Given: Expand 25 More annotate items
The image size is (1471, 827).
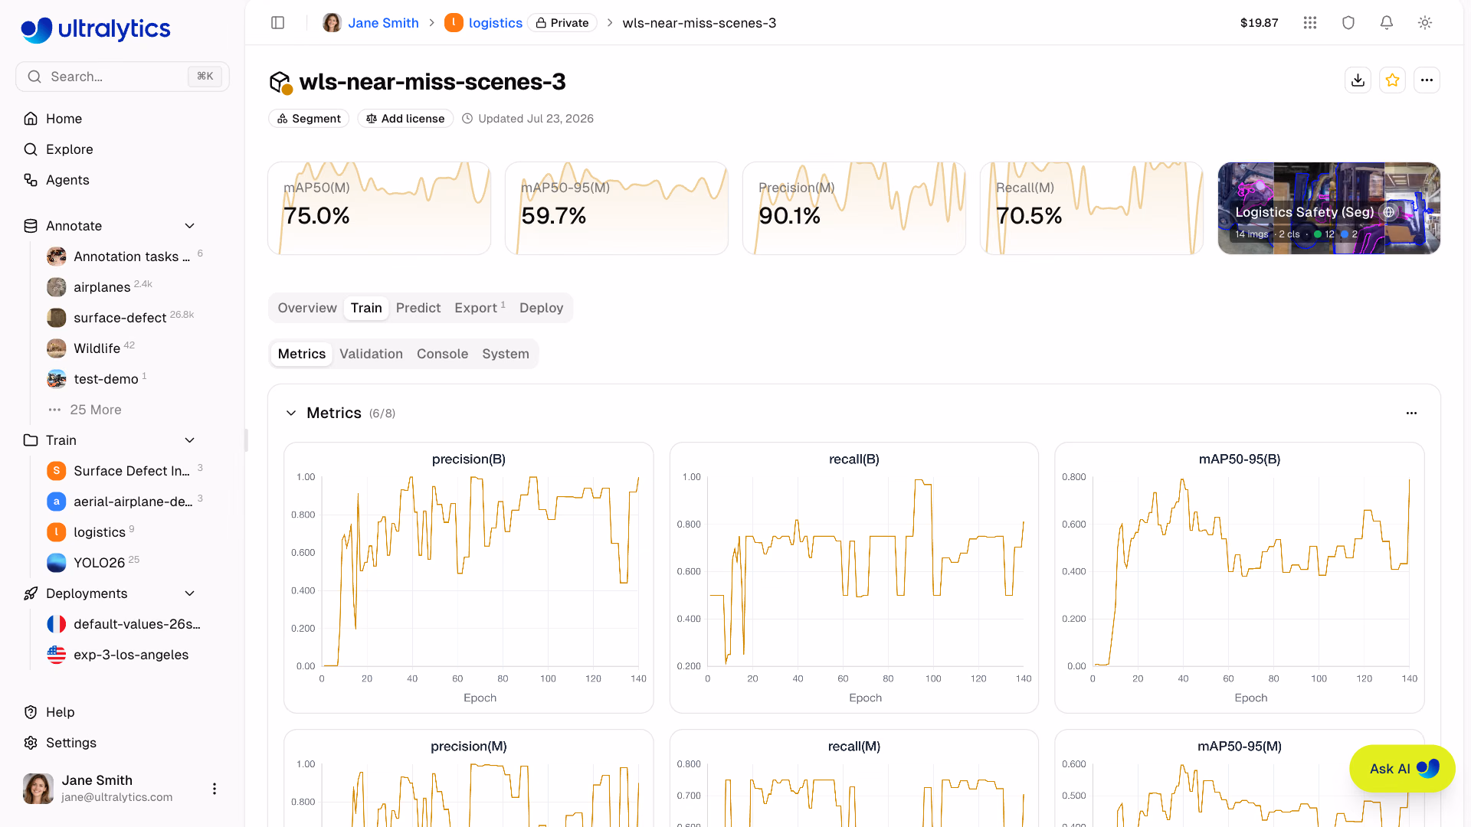Looking at the screenshot, I should click(95, 410).
